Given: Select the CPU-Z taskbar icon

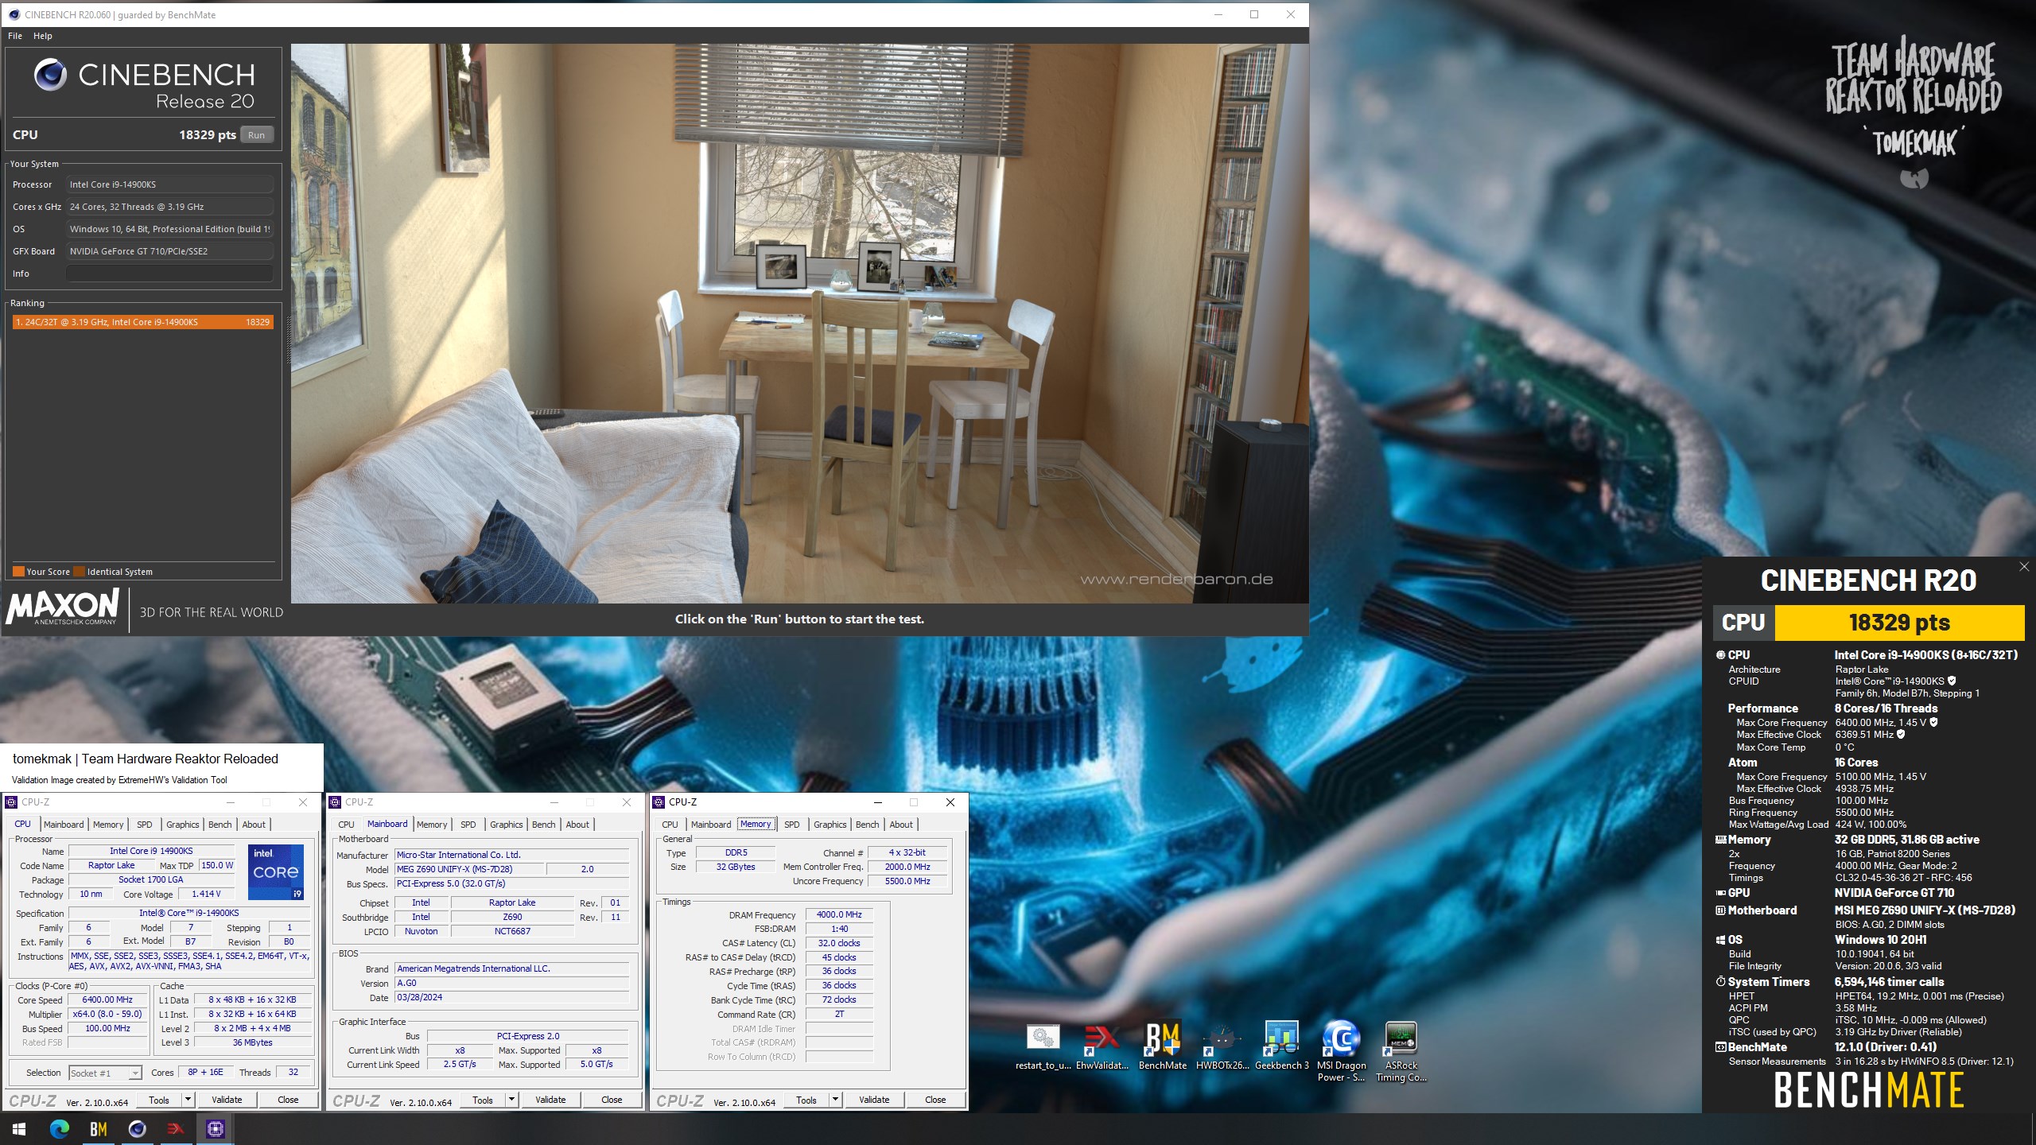Looking at the screenshot, I should [215, 1128].
